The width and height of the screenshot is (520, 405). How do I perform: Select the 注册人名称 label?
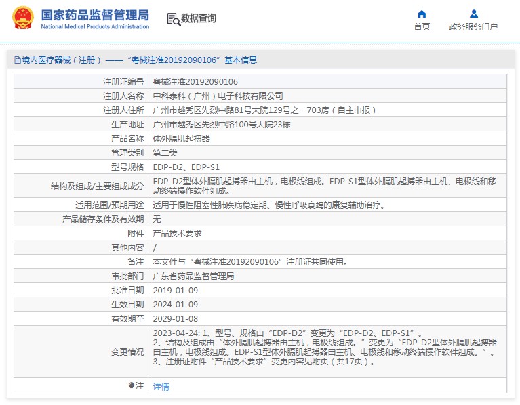click(x=123, y=95)
